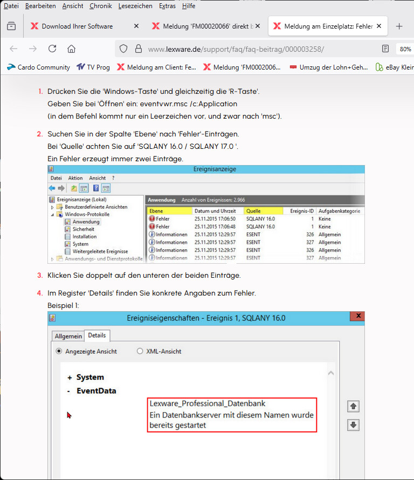Expand 'Anwendungs- und Dienstprotokolle' node
The image size is (414, 480).
point(52,259)
